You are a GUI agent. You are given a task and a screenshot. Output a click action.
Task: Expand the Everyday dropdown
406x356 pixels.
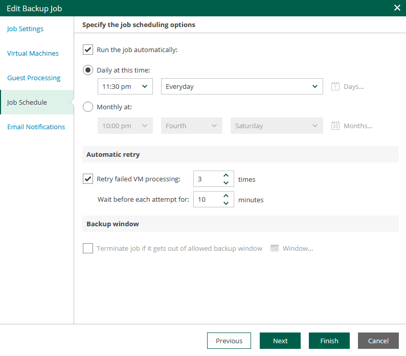click(241, 86)
